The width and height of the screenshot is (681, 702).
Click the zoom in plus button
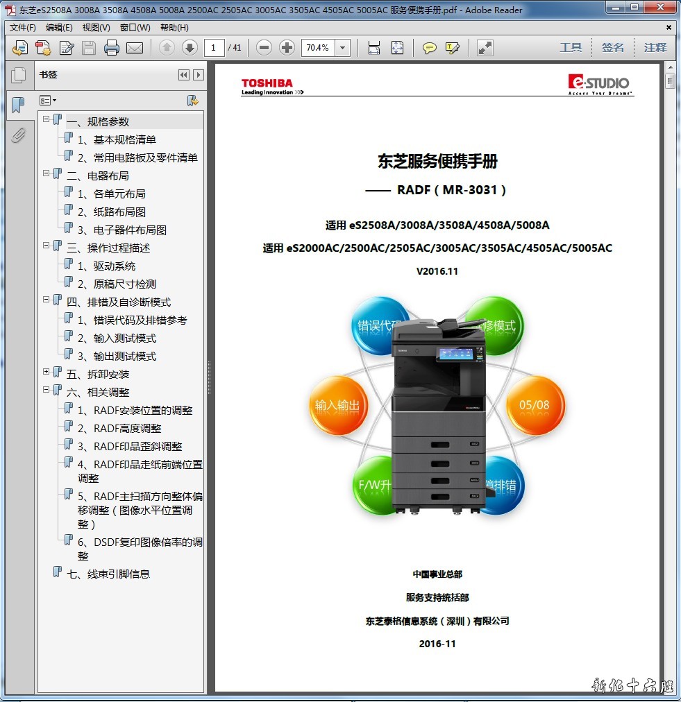click(287, 48)
